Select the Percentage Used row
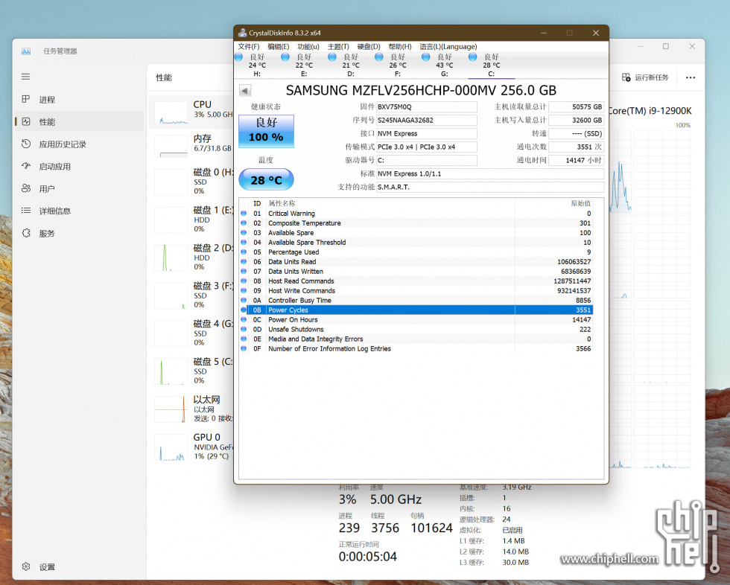 (416, 252)
